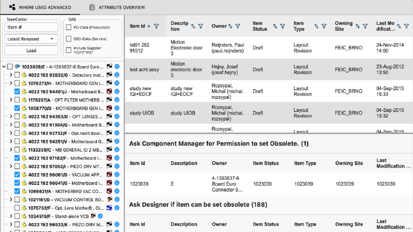Open the Item Id column filter
Viewport: 413px width, 232px height.
click(x=156, y=26)
